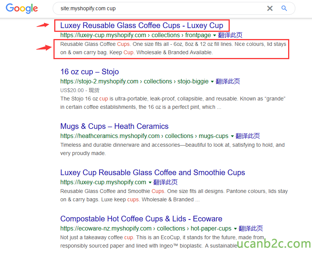The width and height of the screenshot is (312, 254).
Task: Expand dropdown arrow beside stojo-biggie URL
Action: coord(212,82)
